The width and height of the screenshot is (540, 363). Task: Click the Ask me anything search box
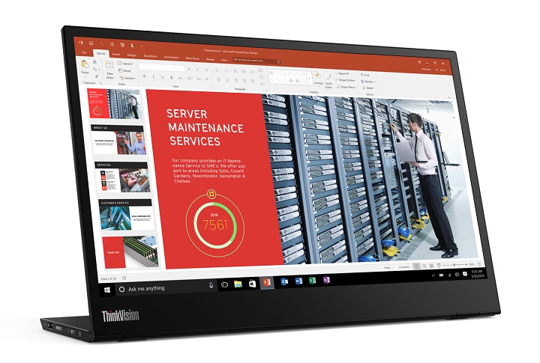168,288
